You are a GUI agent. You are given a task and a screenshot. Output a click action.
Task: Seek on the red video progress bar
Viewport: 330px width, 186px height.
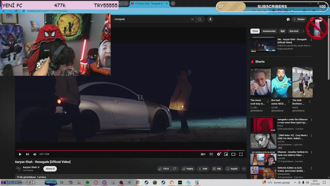130,150
